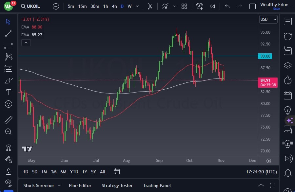This screenshot has width=295, height=192.
Task: Select the Trend Line drawing tool
Action: pos(8,33)
